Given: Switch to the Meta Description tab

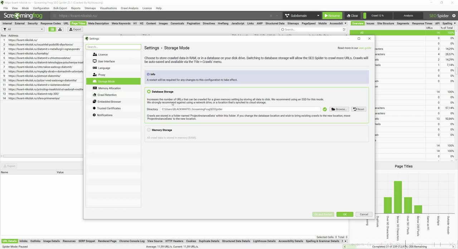Looking at the screenshot, I should [x=98, y=23].
